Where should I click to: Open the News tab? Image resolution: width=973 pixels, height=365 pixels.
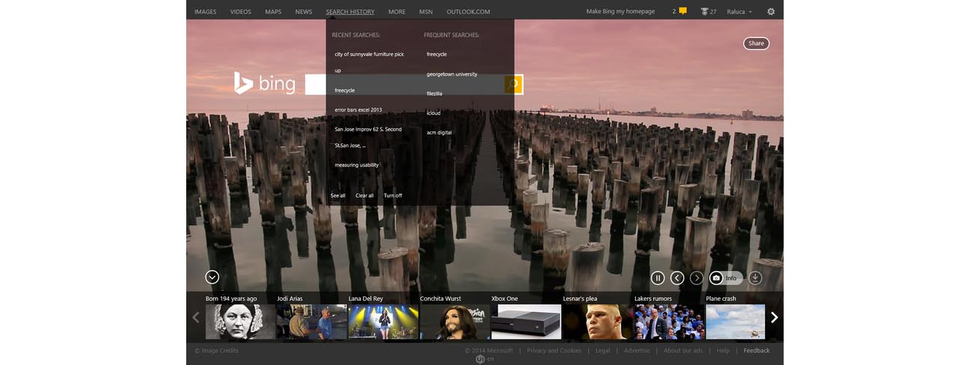pos(304,12)
